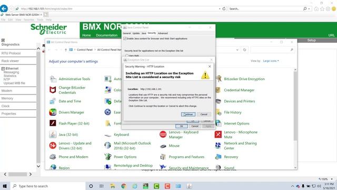Select the Security tab in Java Control Panel

click(152, 33)
